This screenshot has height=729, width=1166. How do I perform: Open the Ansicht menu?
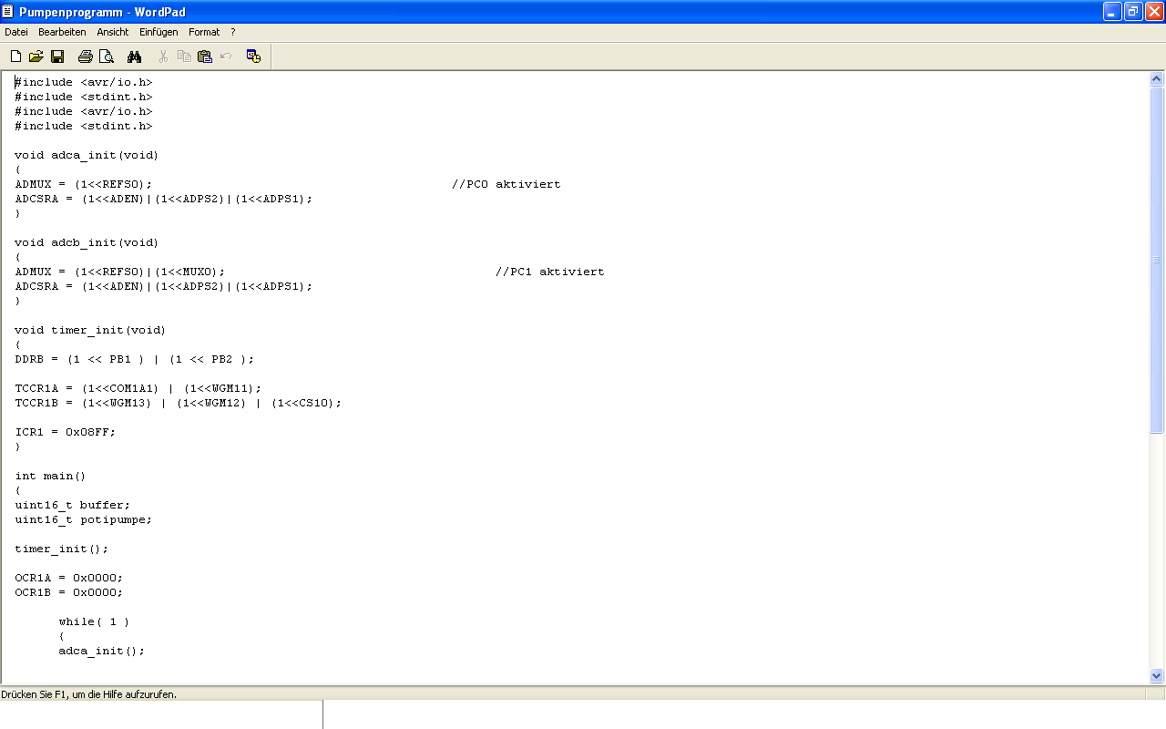(113, 32)
